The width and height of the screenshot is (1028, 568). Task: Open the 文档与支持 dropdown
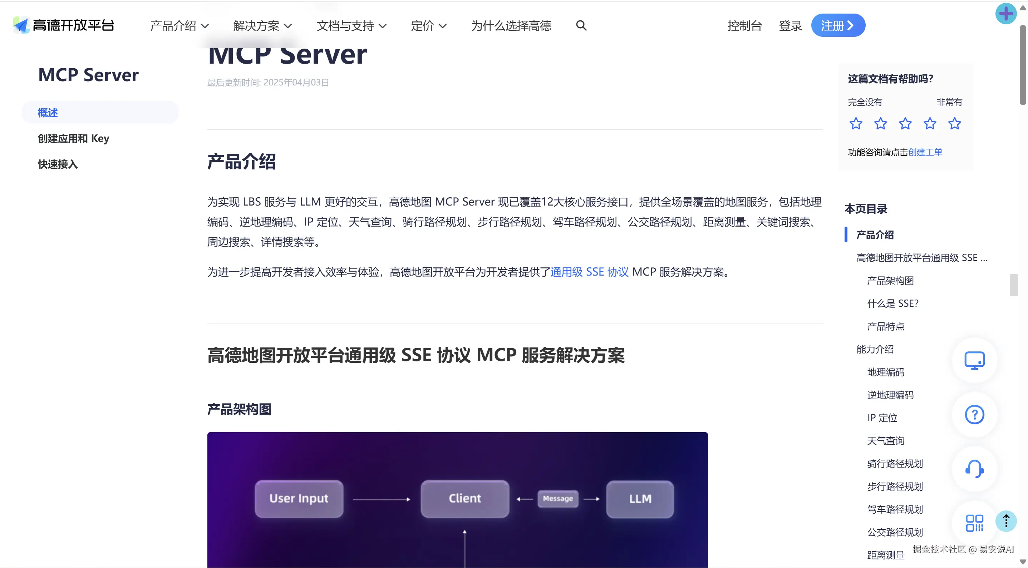pyautogui.click(x=351, y=25)
